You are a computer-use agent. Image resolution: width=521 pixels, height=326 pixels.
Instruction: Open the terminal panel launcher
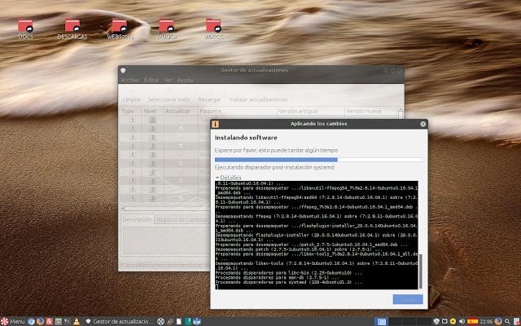point(68,321)
